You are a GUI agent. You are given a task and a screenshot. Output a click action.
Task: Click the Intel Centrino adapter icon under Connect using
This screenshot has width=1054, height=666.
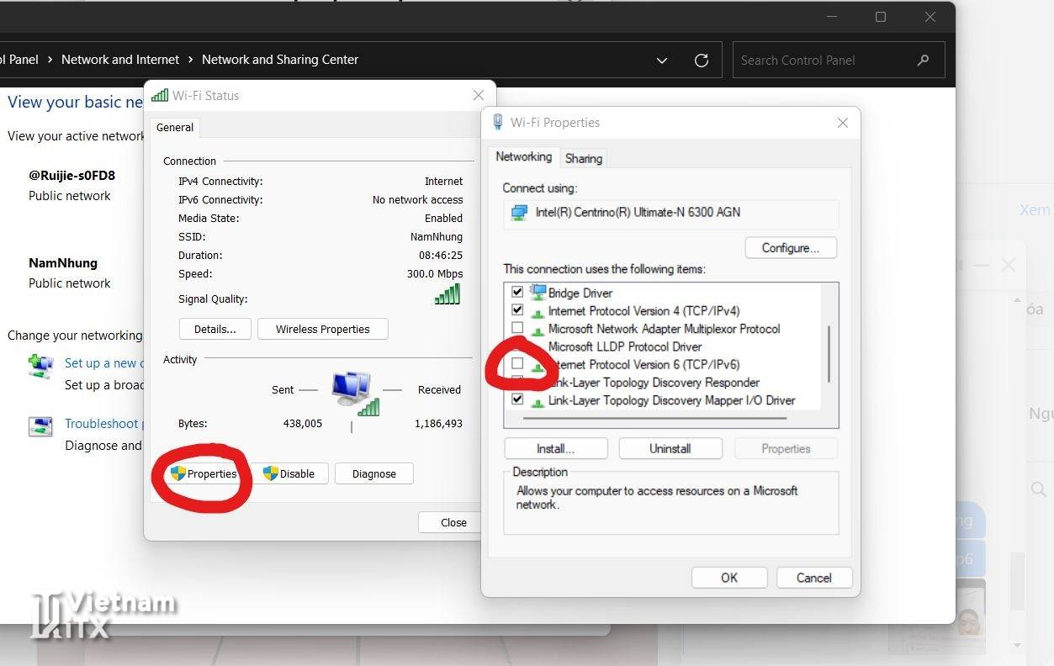[x=517, y=214]
